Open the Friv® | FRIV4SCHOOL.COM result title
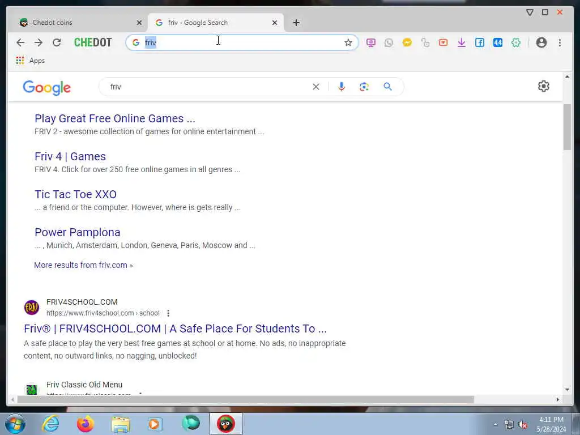 coord(176,329)
